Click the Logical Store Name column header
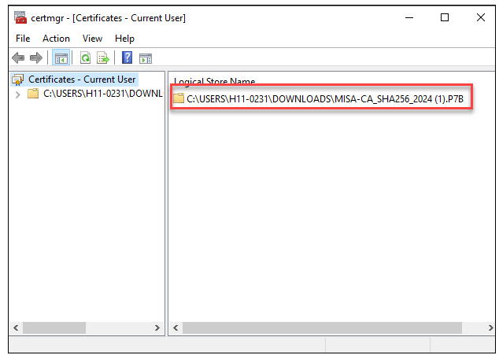 pos(215,82)
